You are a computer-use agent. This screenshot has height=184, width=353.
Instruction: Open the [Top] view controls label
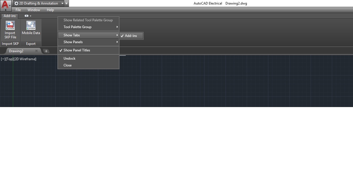click(10, 59)
